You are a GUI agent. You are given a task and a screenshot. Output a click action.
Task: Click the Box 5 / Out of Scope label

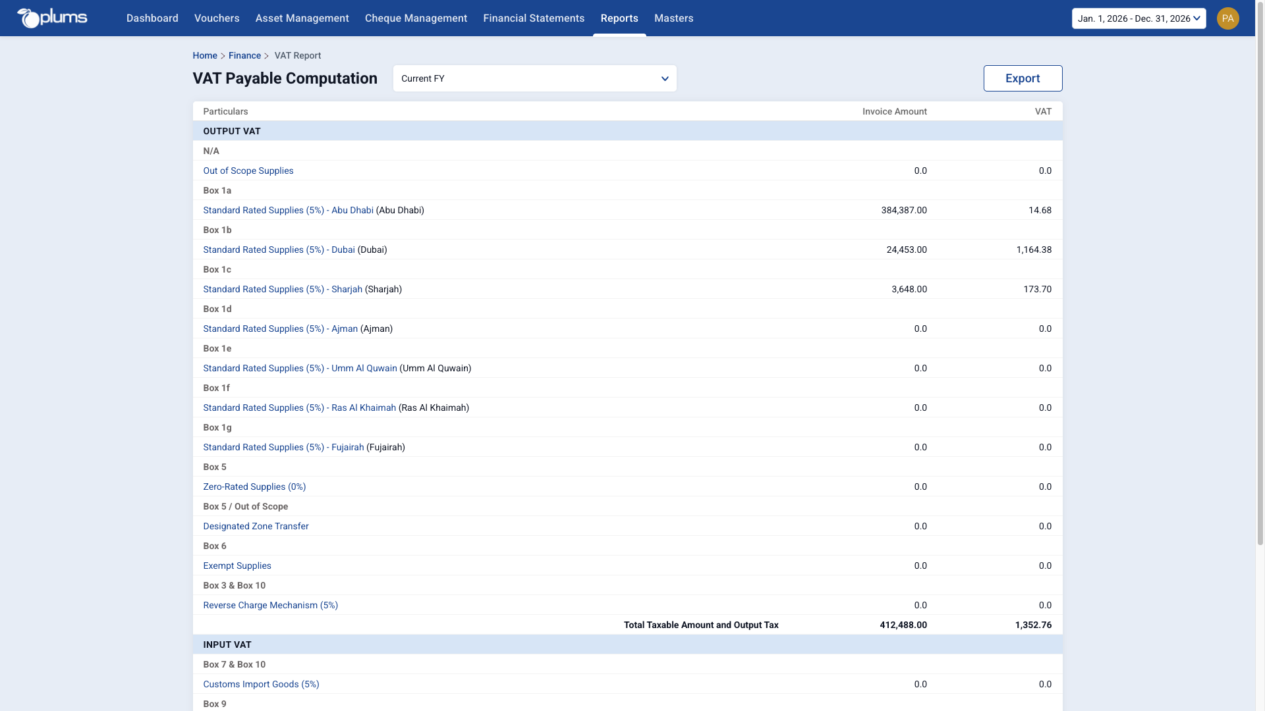pos(245,506)
